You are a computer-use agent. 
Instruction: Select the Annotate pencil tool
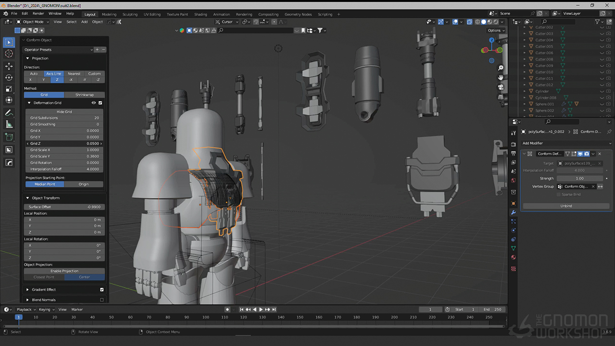pos(9,113)
